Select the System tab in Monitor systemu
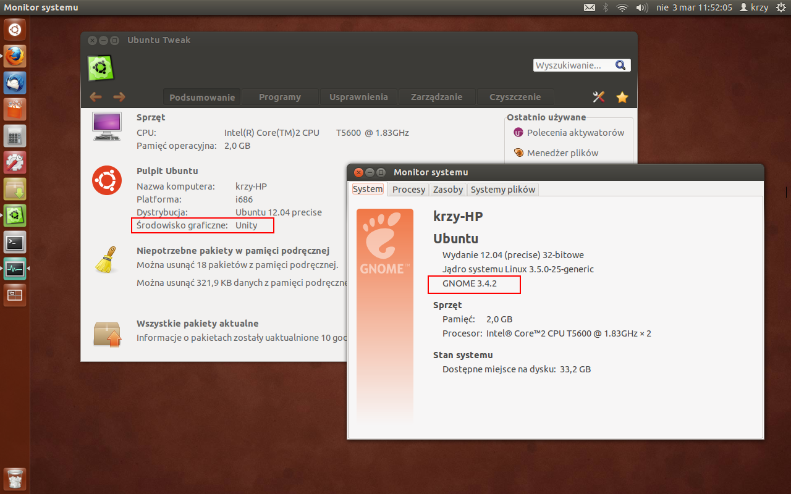 pos(368,189)
